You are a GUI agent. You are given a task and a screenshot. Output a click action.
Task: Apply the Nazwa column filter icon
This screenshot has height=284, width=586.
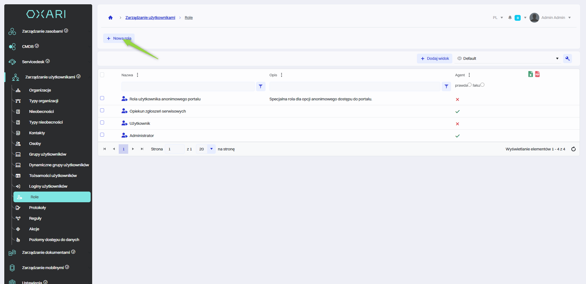coord(261,87)
